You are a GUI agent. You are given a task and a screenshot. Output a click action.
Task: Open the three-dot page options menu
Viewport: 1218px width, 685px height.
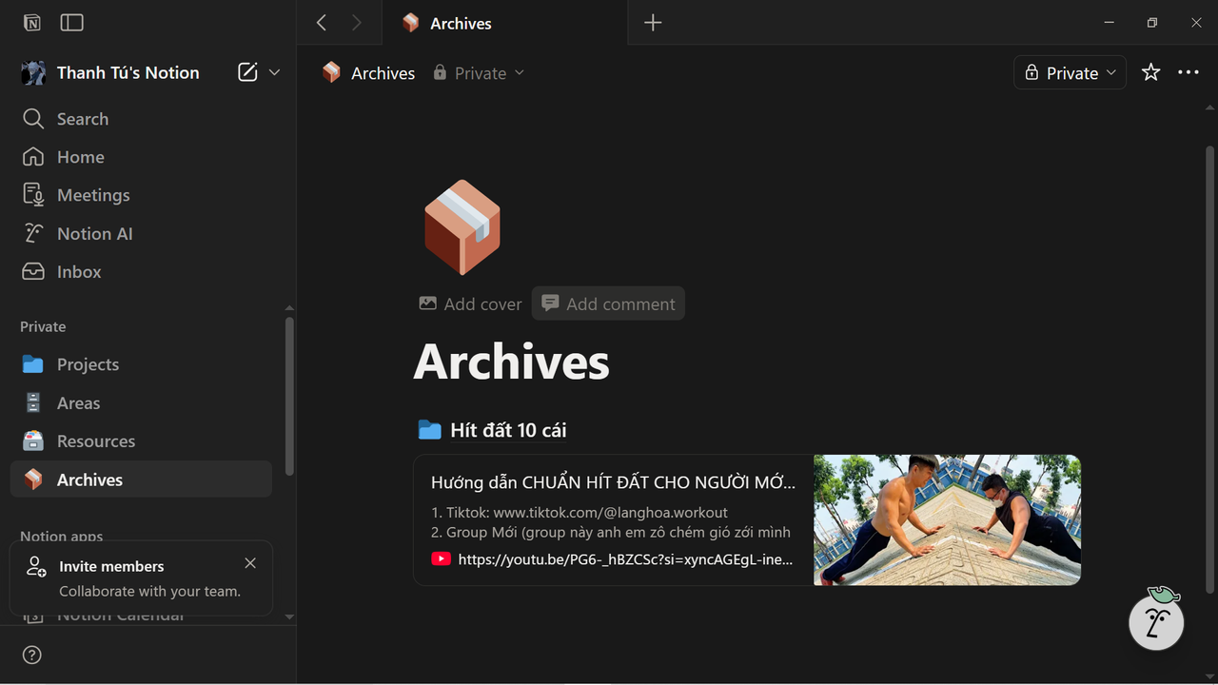tap(1189, 73)
